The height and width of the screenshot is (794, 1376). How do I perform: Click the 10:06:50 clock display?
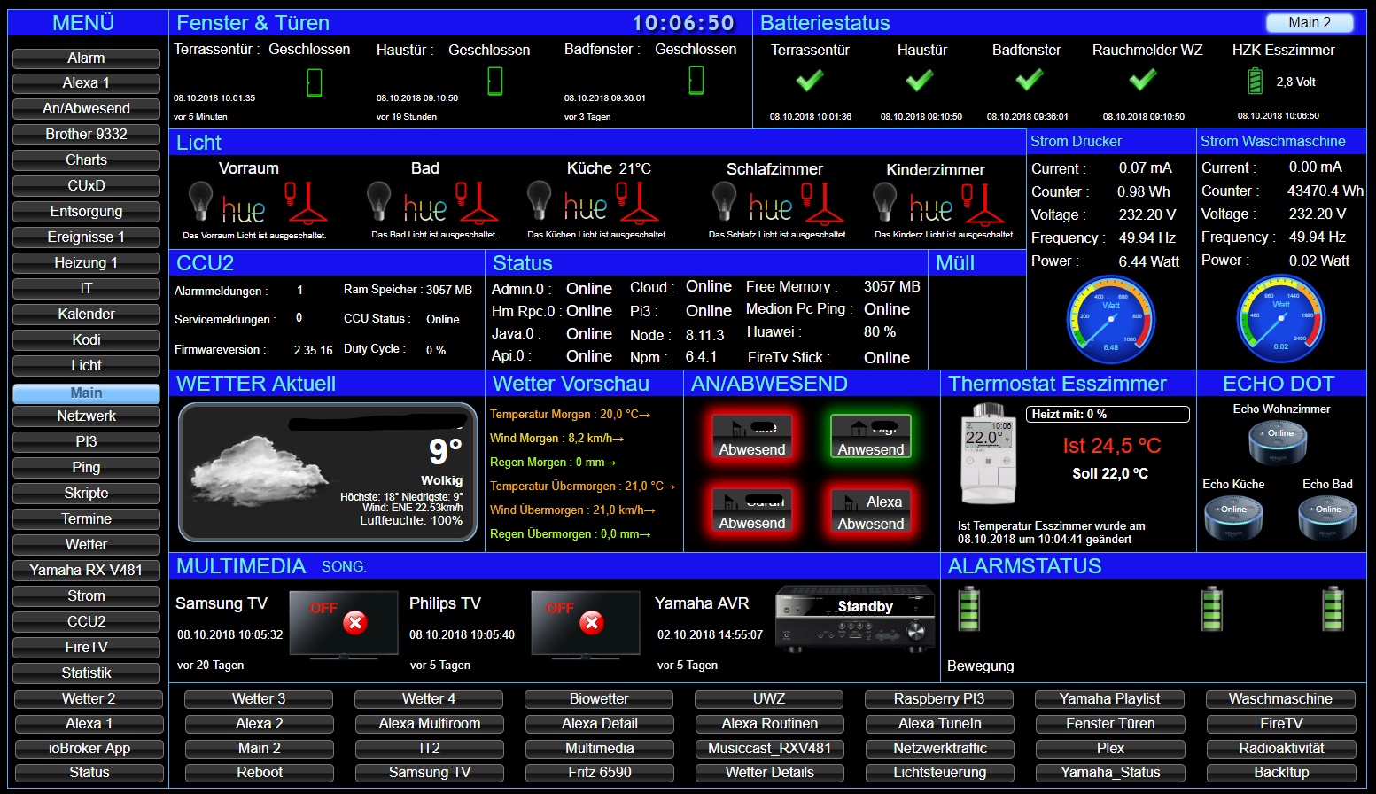tap(683, 23)
